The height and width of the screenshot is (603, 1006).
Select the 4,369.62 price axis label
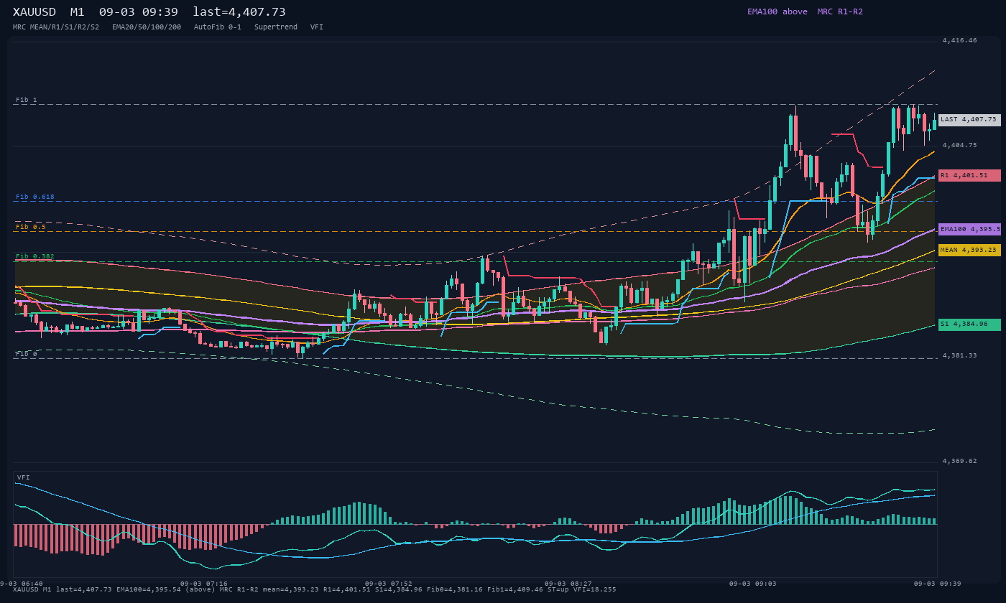[960, 461]
